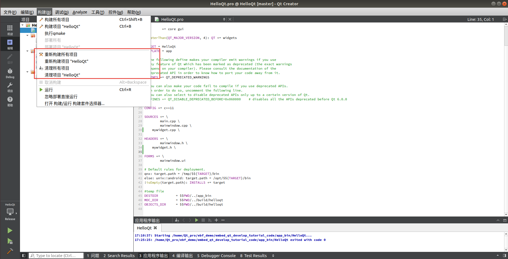Open 构建/运行 构建套件选择器 entry
508x259 pixels.
click(x=94, y=103)
